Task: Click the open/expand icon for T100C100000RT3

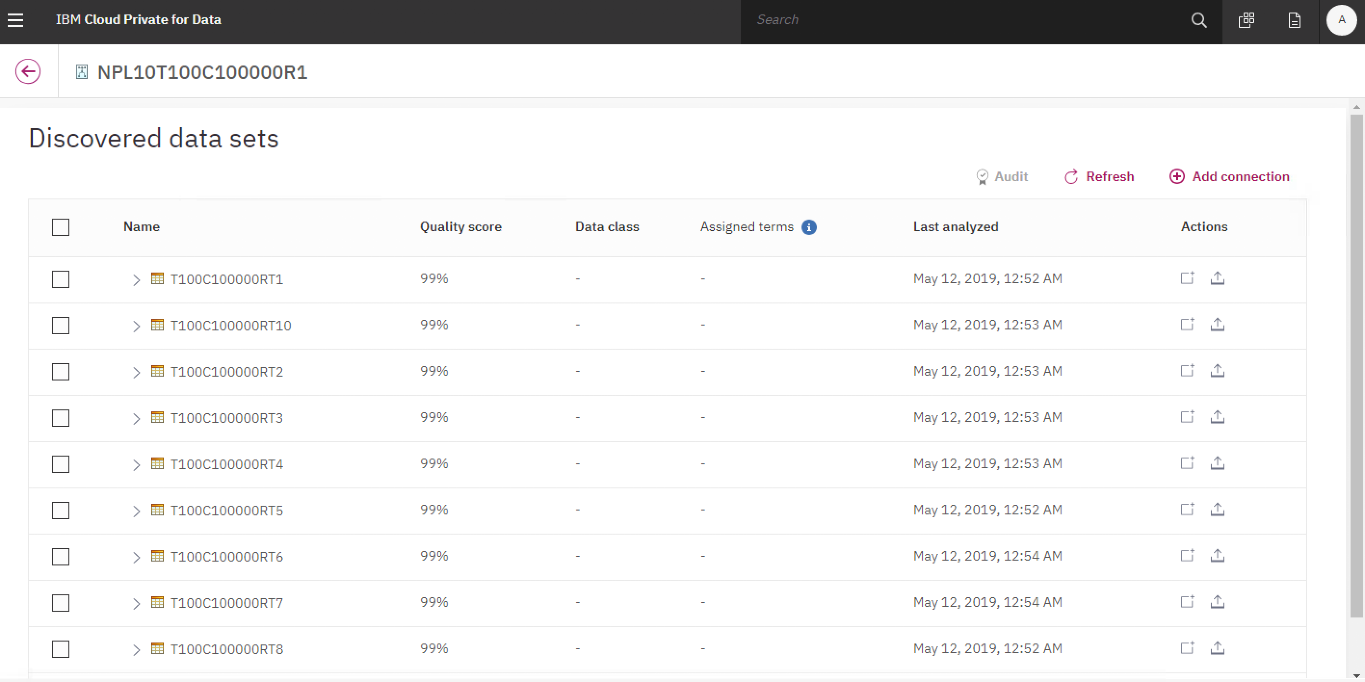Action: coord(135,418)
